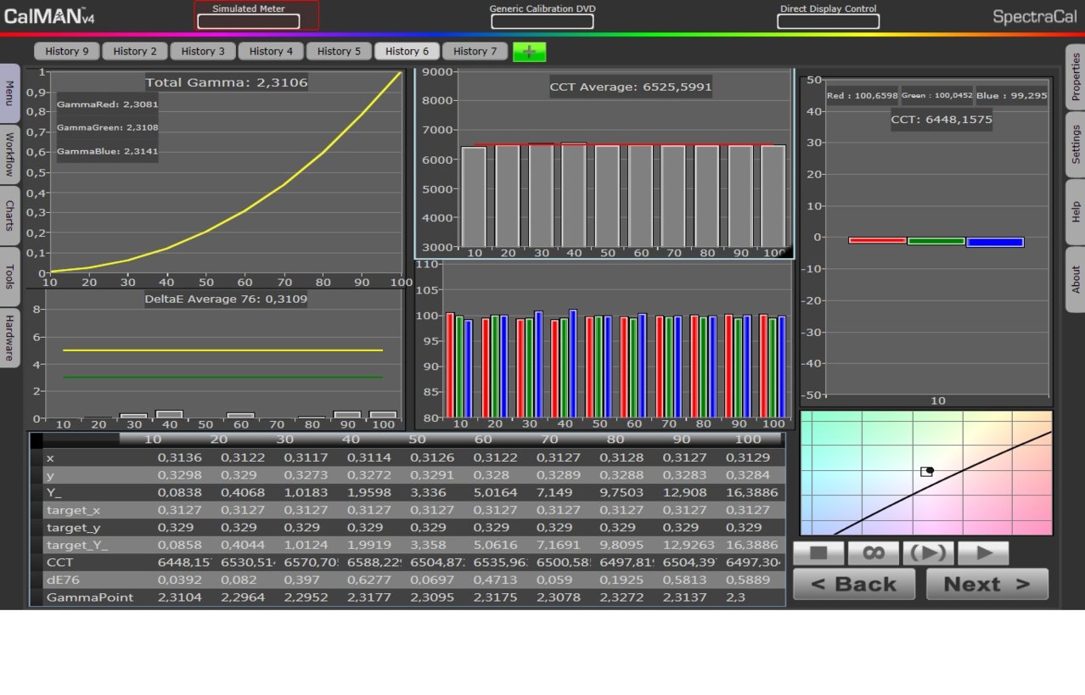
Task: Click the play measurement button
Action: click(984, 553)
